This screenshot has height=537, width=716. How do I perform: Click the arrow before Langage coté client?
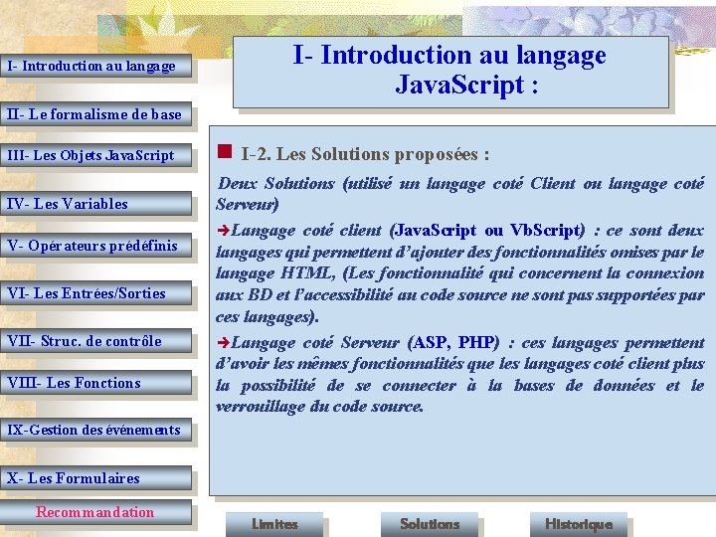point(224,230)
